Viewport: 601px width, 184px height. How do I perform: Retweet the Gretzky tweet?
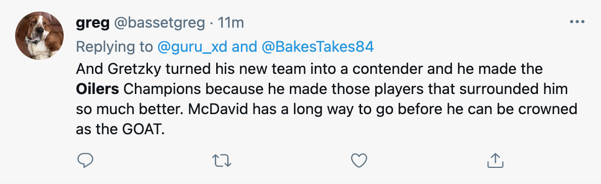pyautogui.click(x=222, y=161)
